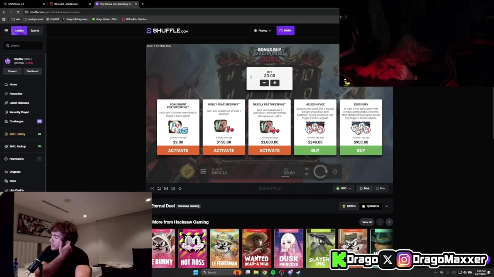This screenshot has height=277, width=494.
Task: Open the in-game menu lines icon
Action: coord(203,172)
